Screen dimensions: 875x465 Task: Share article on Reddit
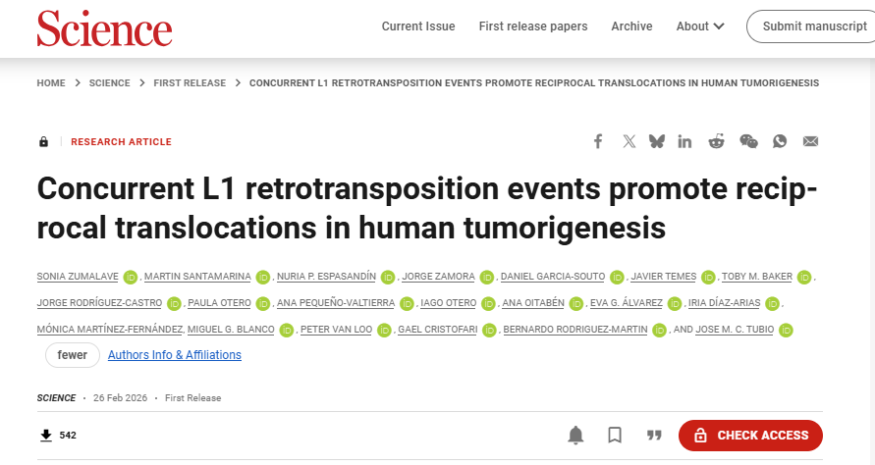click(717, 141)
